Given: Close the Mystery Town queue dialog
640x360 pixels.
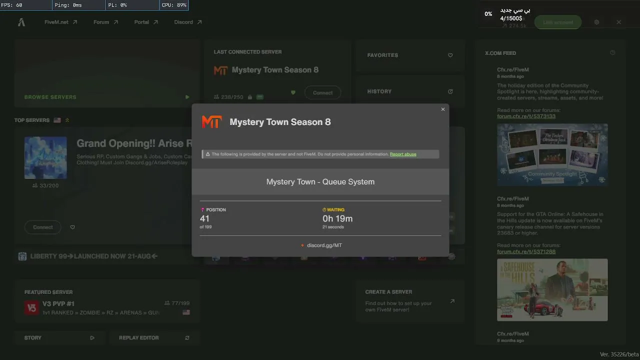Looking at the screenshot, I should coord(442,109).
